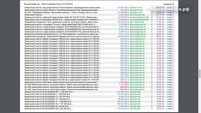Viewport: 201px width, 113px height.
Task: Open the 'инфо' link for the 286 211 р. row
Action: 170,80
